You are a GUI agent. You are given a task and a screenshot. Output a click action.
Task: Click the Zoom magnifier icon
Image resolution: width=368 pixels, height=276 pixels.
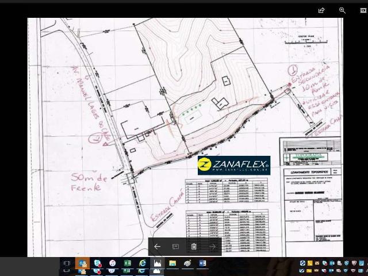click(342, 10)
